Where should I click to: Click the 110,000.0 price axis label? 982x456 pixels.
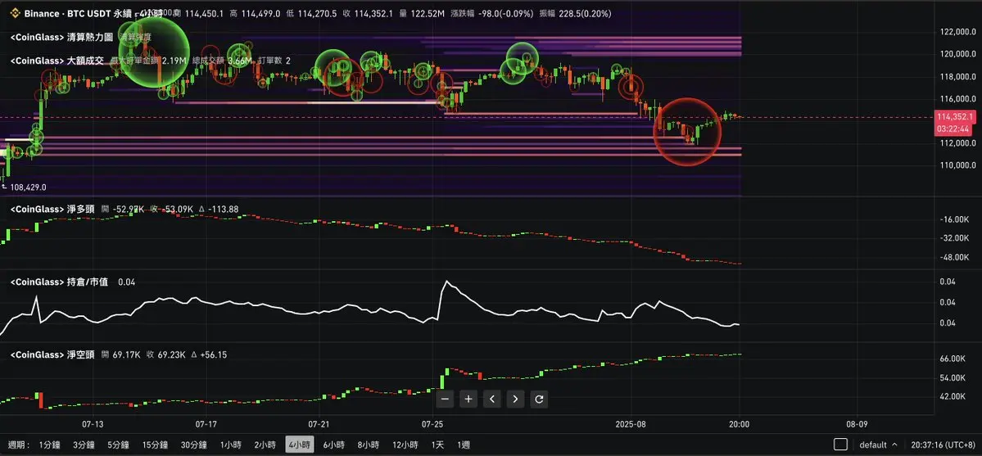[x=957, y=165]
